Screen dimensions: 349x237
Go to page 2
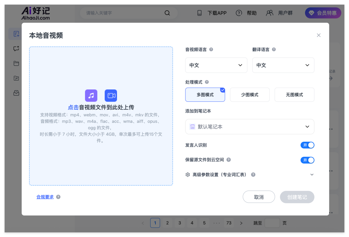[167, 223]
